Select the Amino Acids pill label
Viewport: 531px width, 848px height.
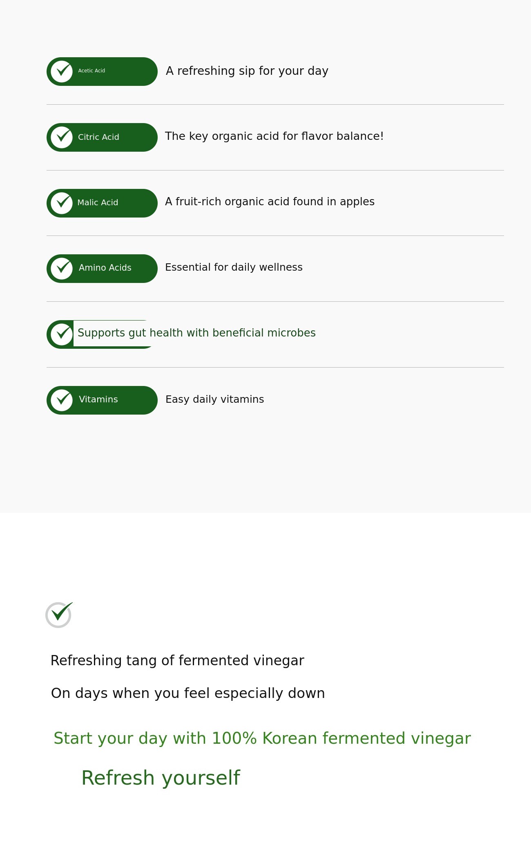tap(105, 268)
